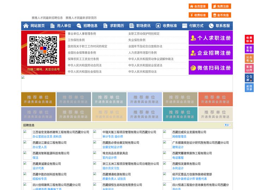Open 江西省宏发路桥建筑工程有限公司西藏分公司 company
Screen dimensions: 254x190
coord(61,132)
